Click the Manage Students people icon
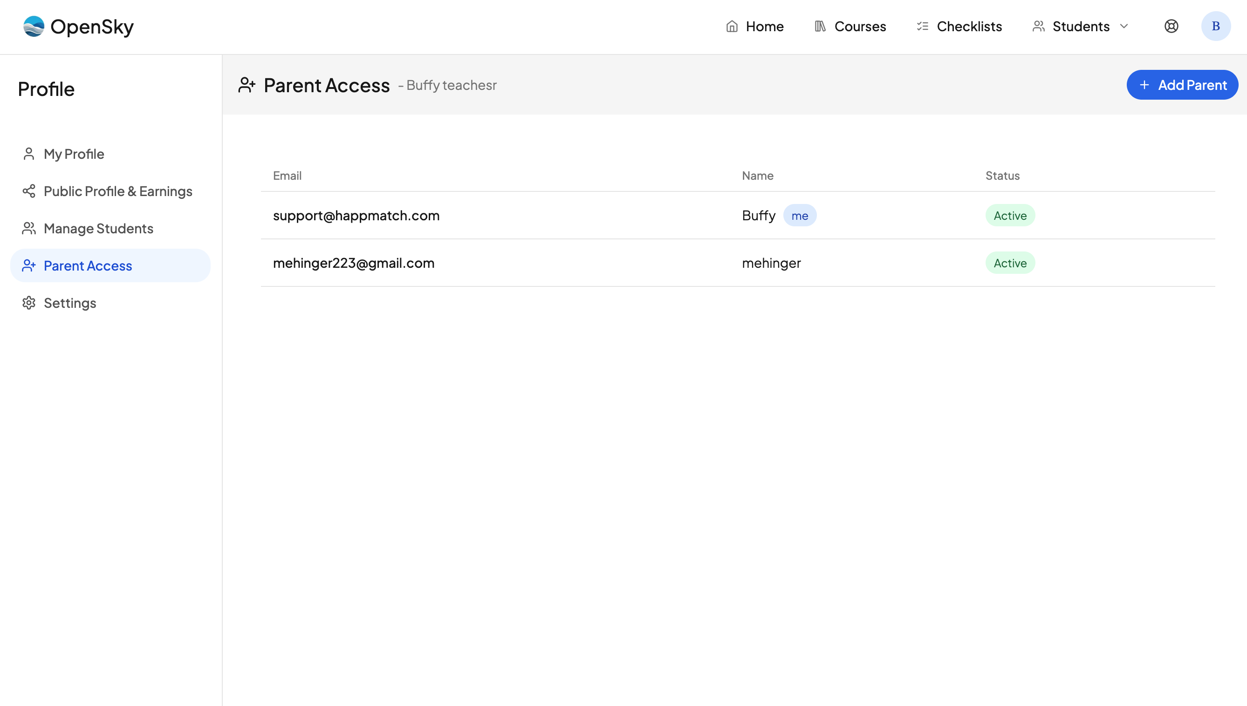 click(x=28, y=228)
